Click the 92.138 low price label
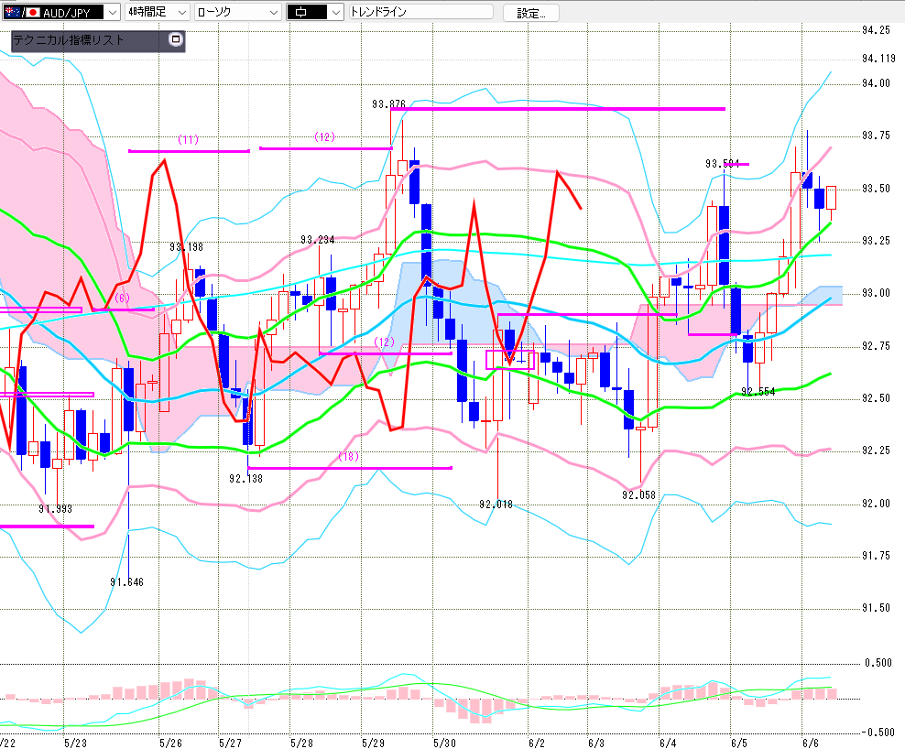Screen dimensions: 905x749 (x=245, y=478)
